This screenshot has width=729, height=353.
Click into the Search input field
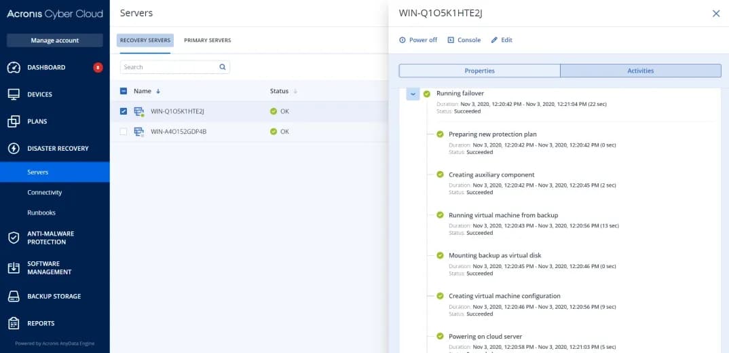click(170, 67)
